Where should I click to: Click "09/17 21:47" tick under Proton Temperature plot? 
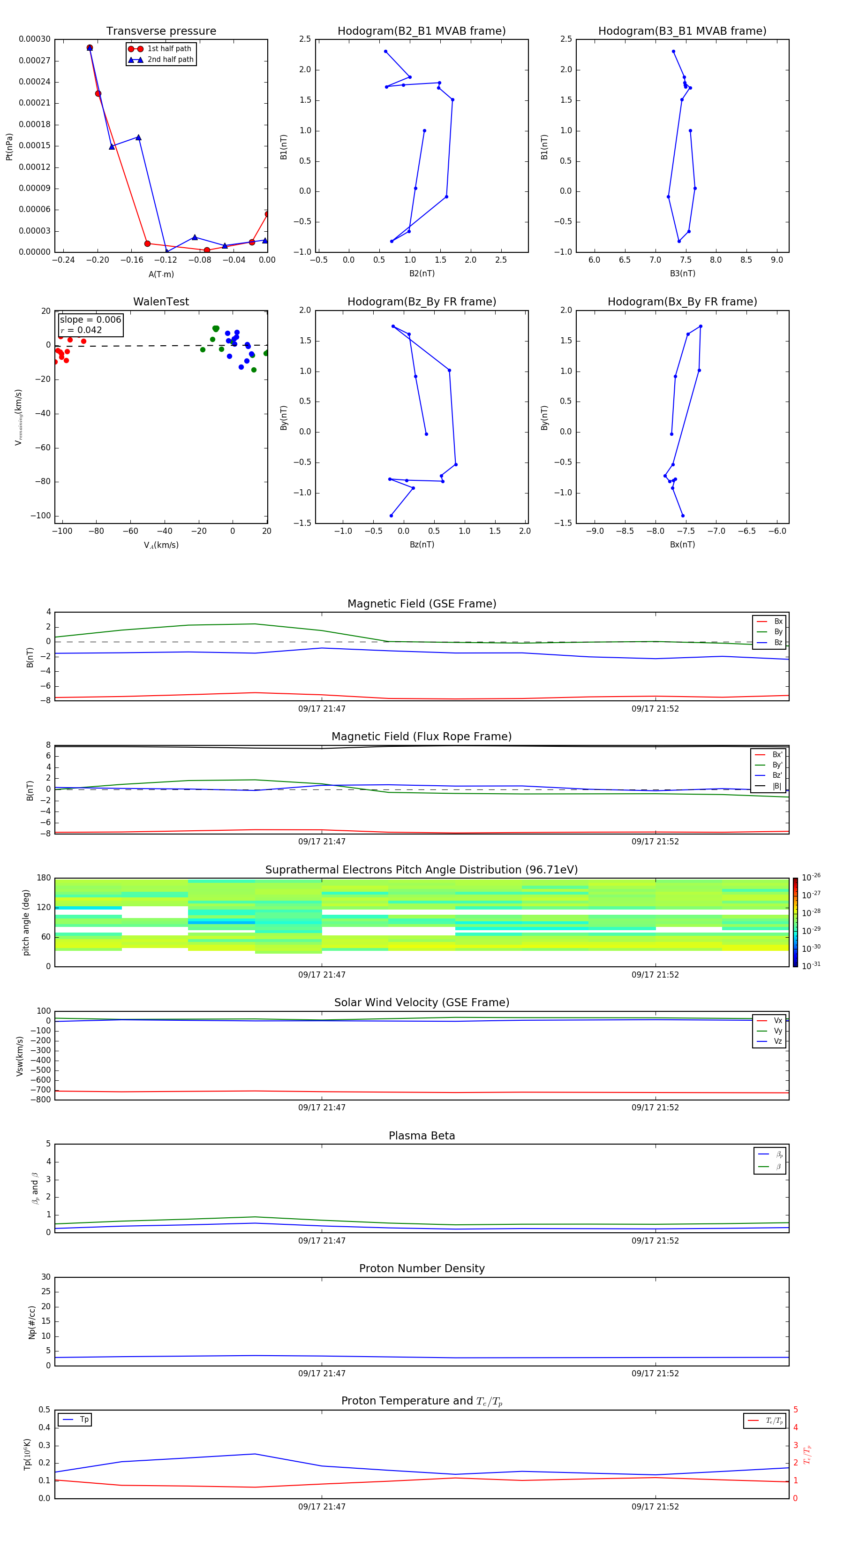322,1507
